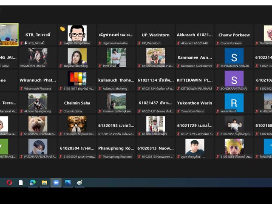Click muted mic icon beside Wirunnuch Phattana
Viewport: 272px width, 204px height.
click(22, 88)
